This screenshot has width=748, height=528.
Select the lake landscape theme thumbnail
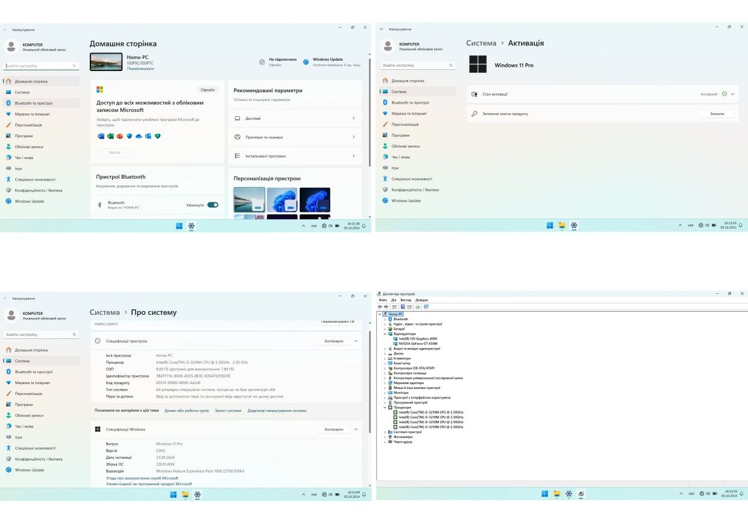[250, 200]
